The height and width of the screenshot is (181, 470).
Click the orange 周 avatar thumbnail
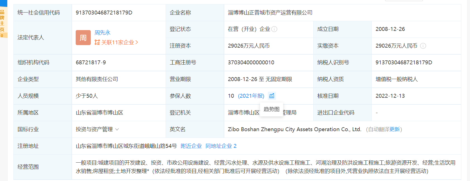[83, 38]
